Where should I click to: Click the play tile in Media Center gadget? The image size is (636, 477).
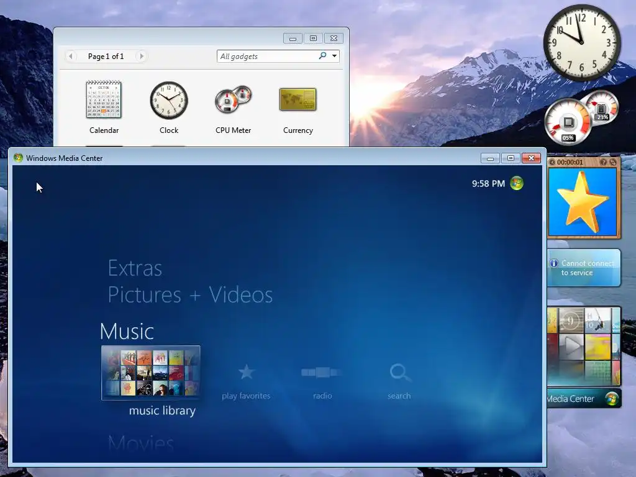tap(572, 347)
